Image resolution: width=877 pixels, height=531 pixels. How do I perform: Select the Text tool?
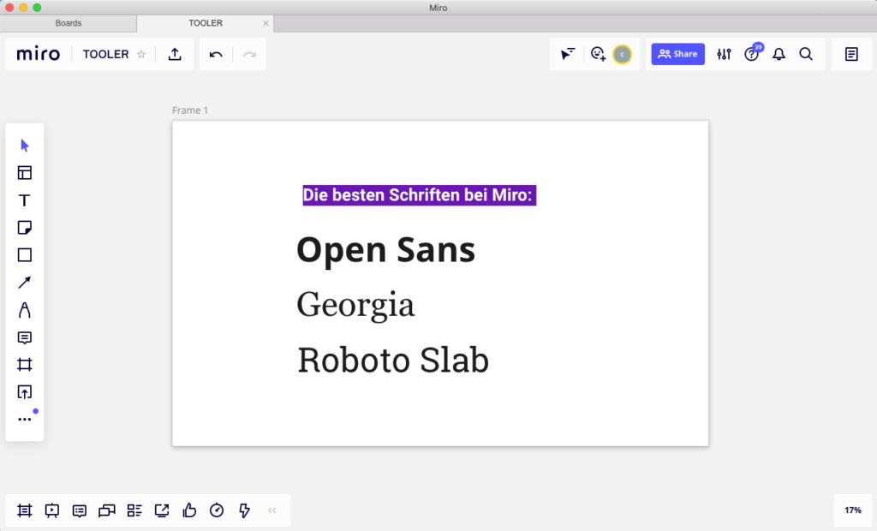(x=25, y=200)
